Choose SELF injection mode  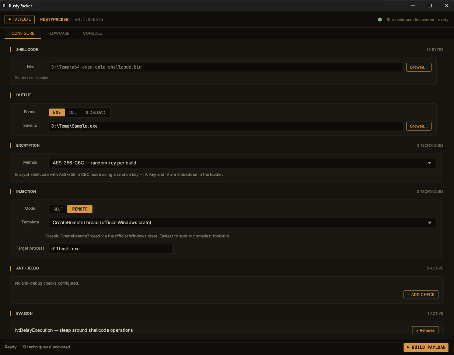[58, 209]
